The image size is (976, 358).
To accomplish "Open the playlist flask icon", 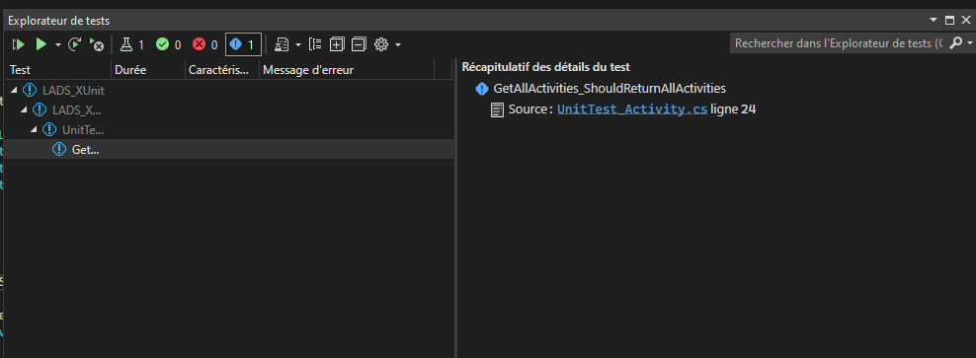I will pos(282,44).
